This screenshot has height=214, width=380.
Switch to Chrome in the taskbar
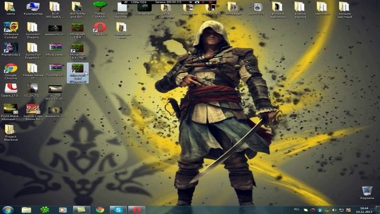click(x=100, y=210)
